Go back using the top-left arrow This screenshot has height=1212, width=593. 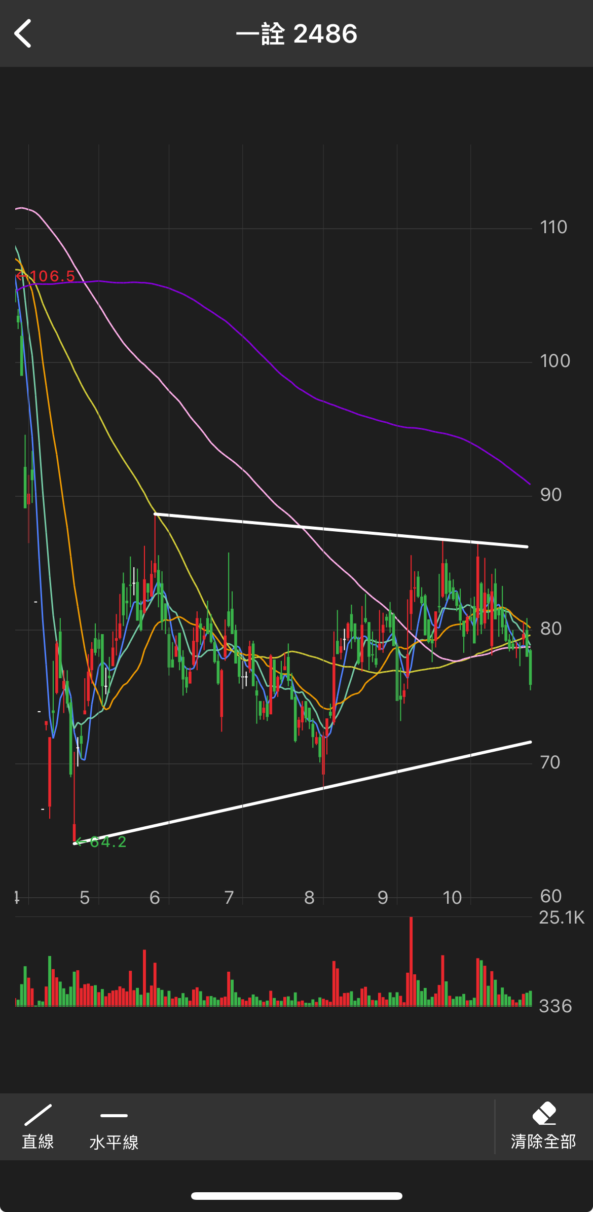[23, 34]
